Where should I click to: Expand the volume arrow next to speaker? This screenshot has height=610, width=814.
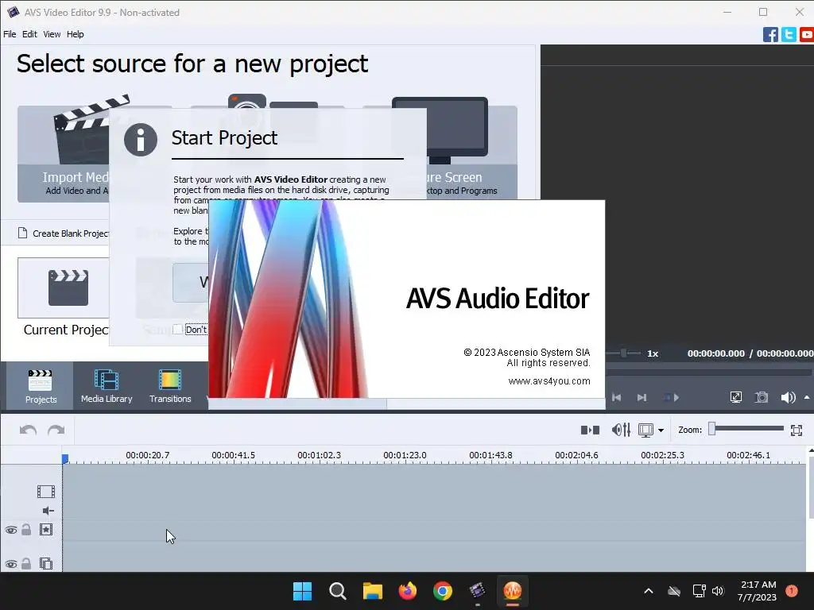(807, 397)
